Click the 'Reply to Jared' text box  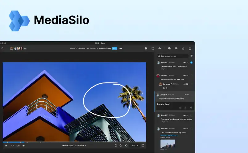(x=175, y=106)
